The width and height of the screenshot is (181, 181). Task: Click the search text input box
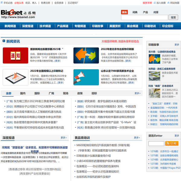click(x=144, y=17)
